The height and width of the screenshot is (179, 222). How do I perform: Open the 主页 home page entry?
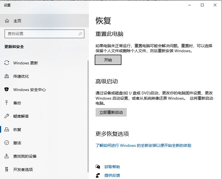point(17,21)
